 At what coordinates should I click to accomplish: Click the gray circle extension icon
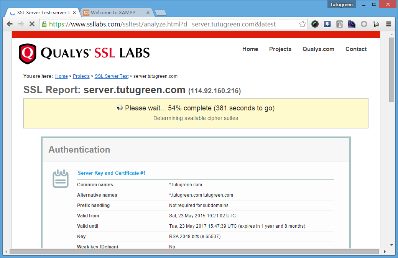click(364, 24)
